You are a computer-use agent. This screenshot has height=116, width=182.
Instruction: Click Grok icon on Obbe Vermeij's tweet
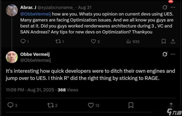tap(165, 54)
